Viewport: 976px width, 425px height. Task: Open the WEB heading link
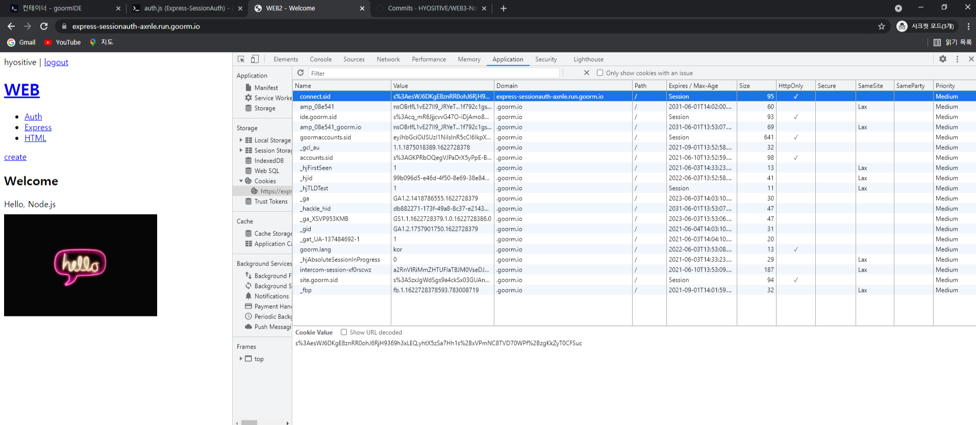(x=22, y=90)
